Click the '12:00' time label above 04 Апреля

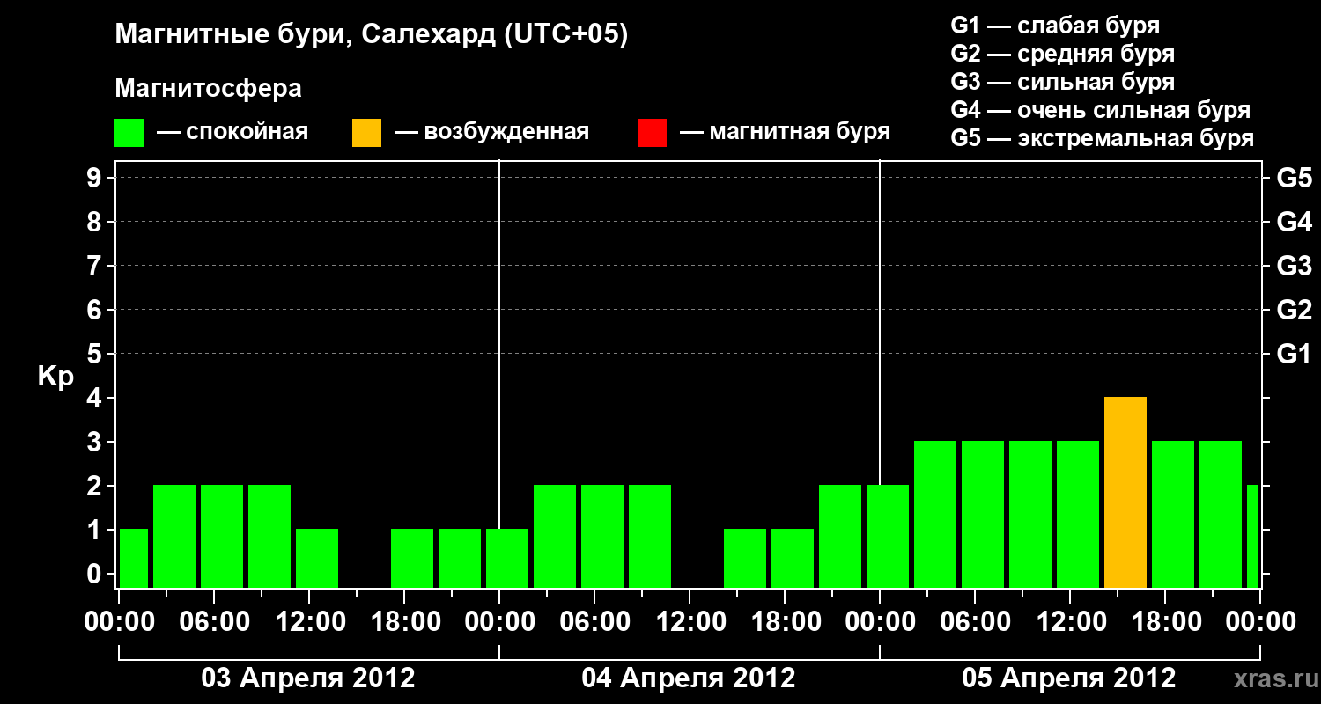point(690,622)
